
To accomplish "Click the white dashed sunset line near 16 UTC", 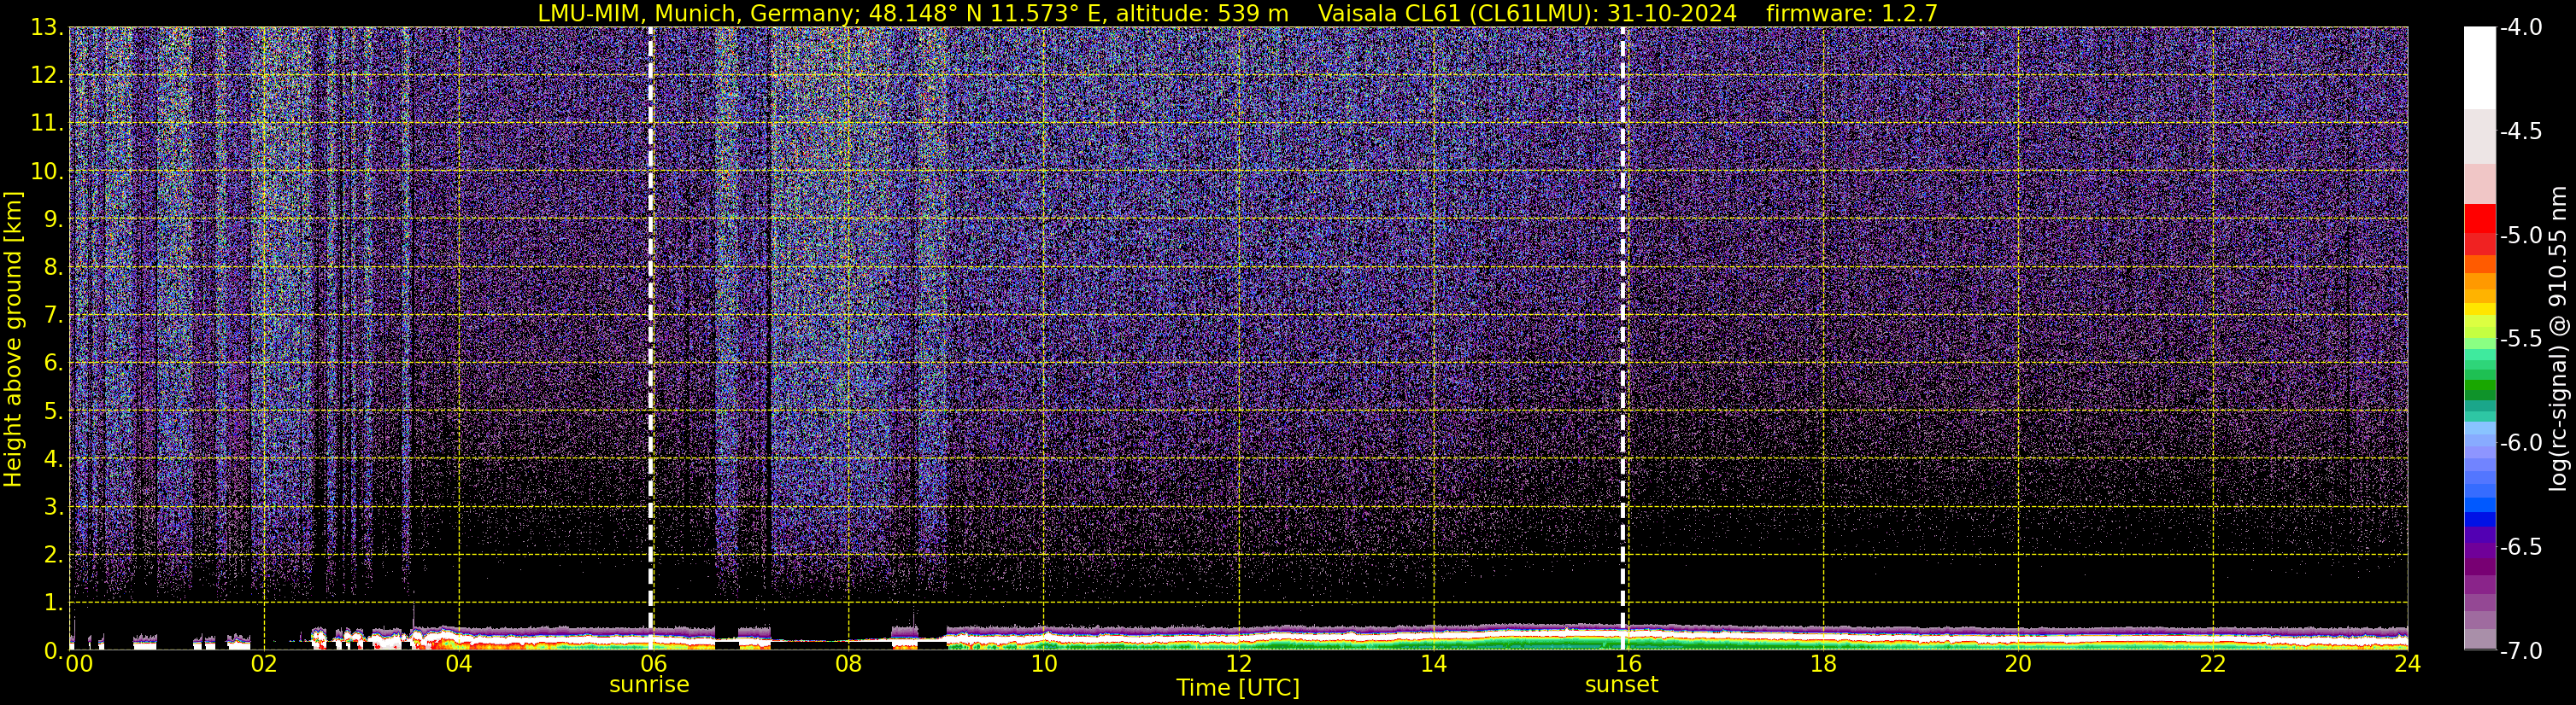I will pos(1622,300).
